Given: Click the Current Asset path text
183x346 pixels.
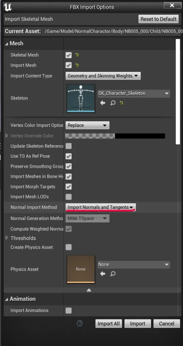Looking at the screenshot, I should tap(113, 31).
